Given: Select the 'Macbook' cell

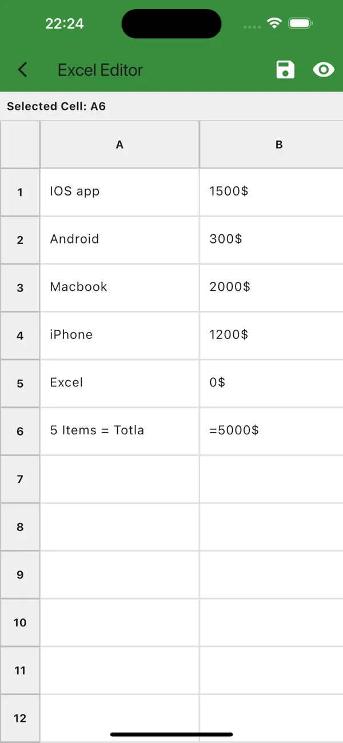Looking at the screenshot, I should tap(119, 287).
